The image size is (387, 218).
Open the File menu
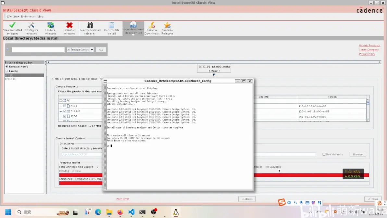[9, 17]
